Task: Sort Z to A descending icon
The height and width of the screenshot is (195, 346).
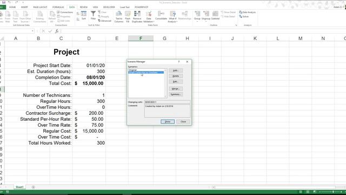Action: pyautogui.click(x=78, y=19)
